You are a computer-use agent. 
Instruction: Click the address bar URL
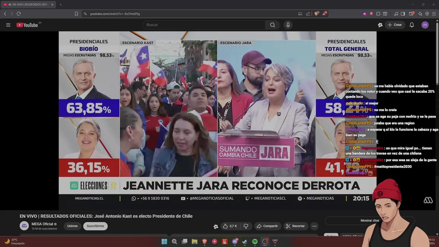pyautogui.click(x=115, y=14)
